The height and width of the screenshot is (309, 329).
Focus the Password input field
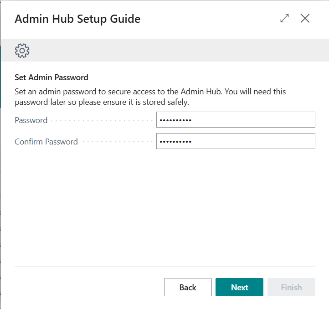[x=236, y=120]
